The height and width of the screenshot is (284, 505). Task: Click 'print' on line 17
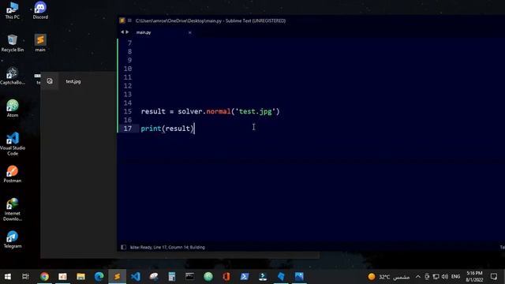pyautogui.click(x=151, y=129)
